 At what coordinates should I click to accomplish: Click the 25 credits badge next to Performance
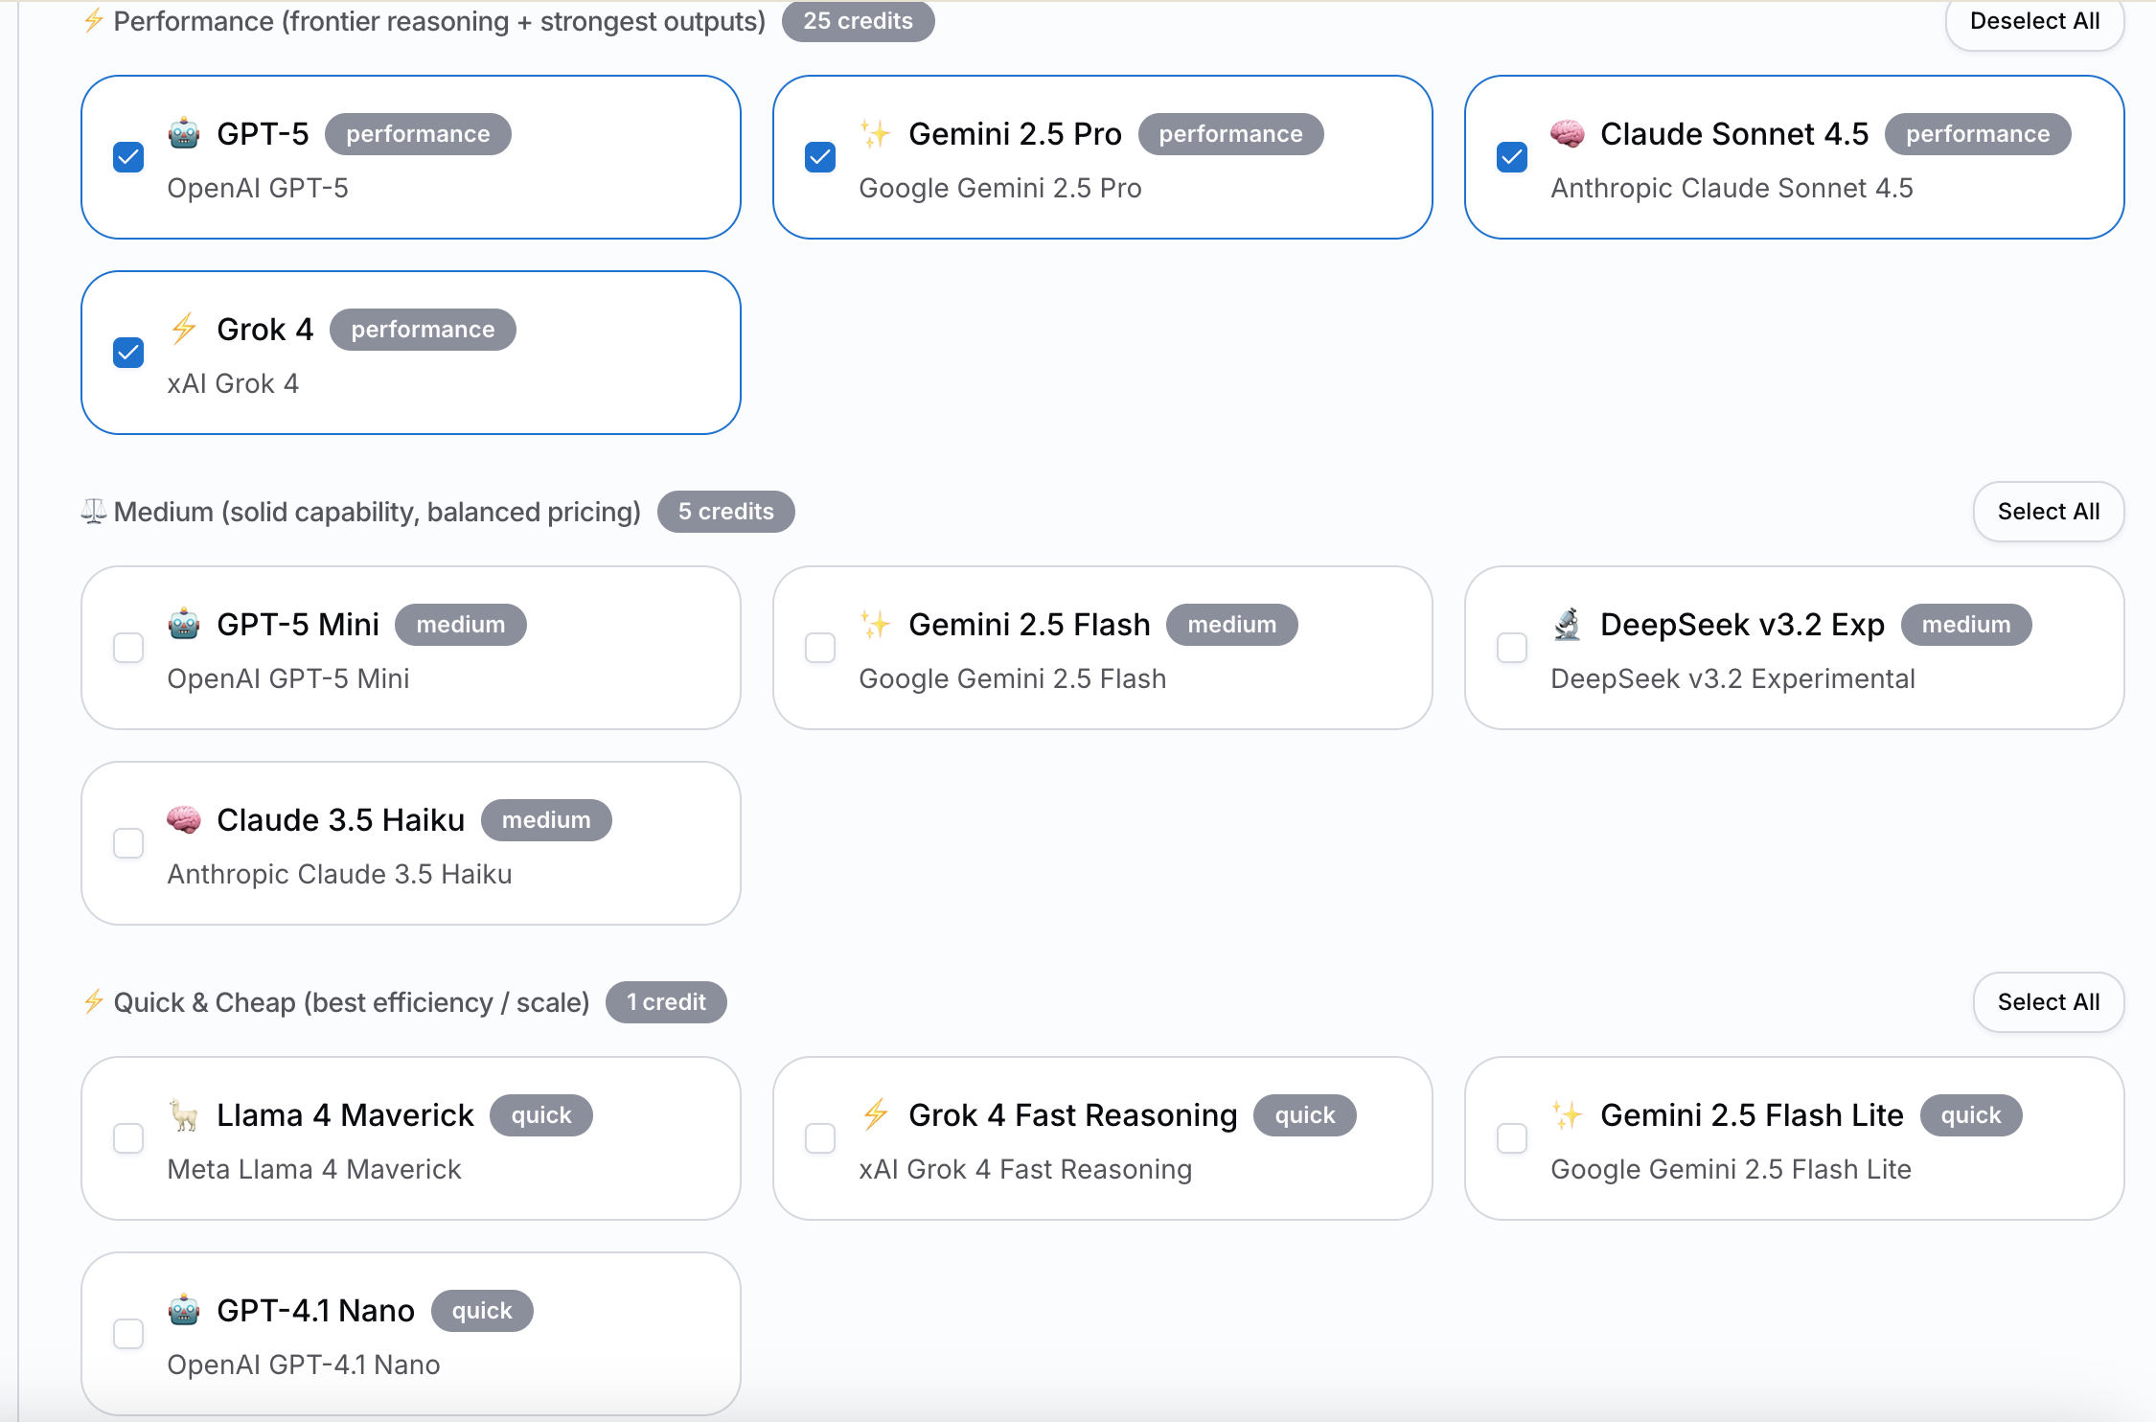[x=858, y=20]
